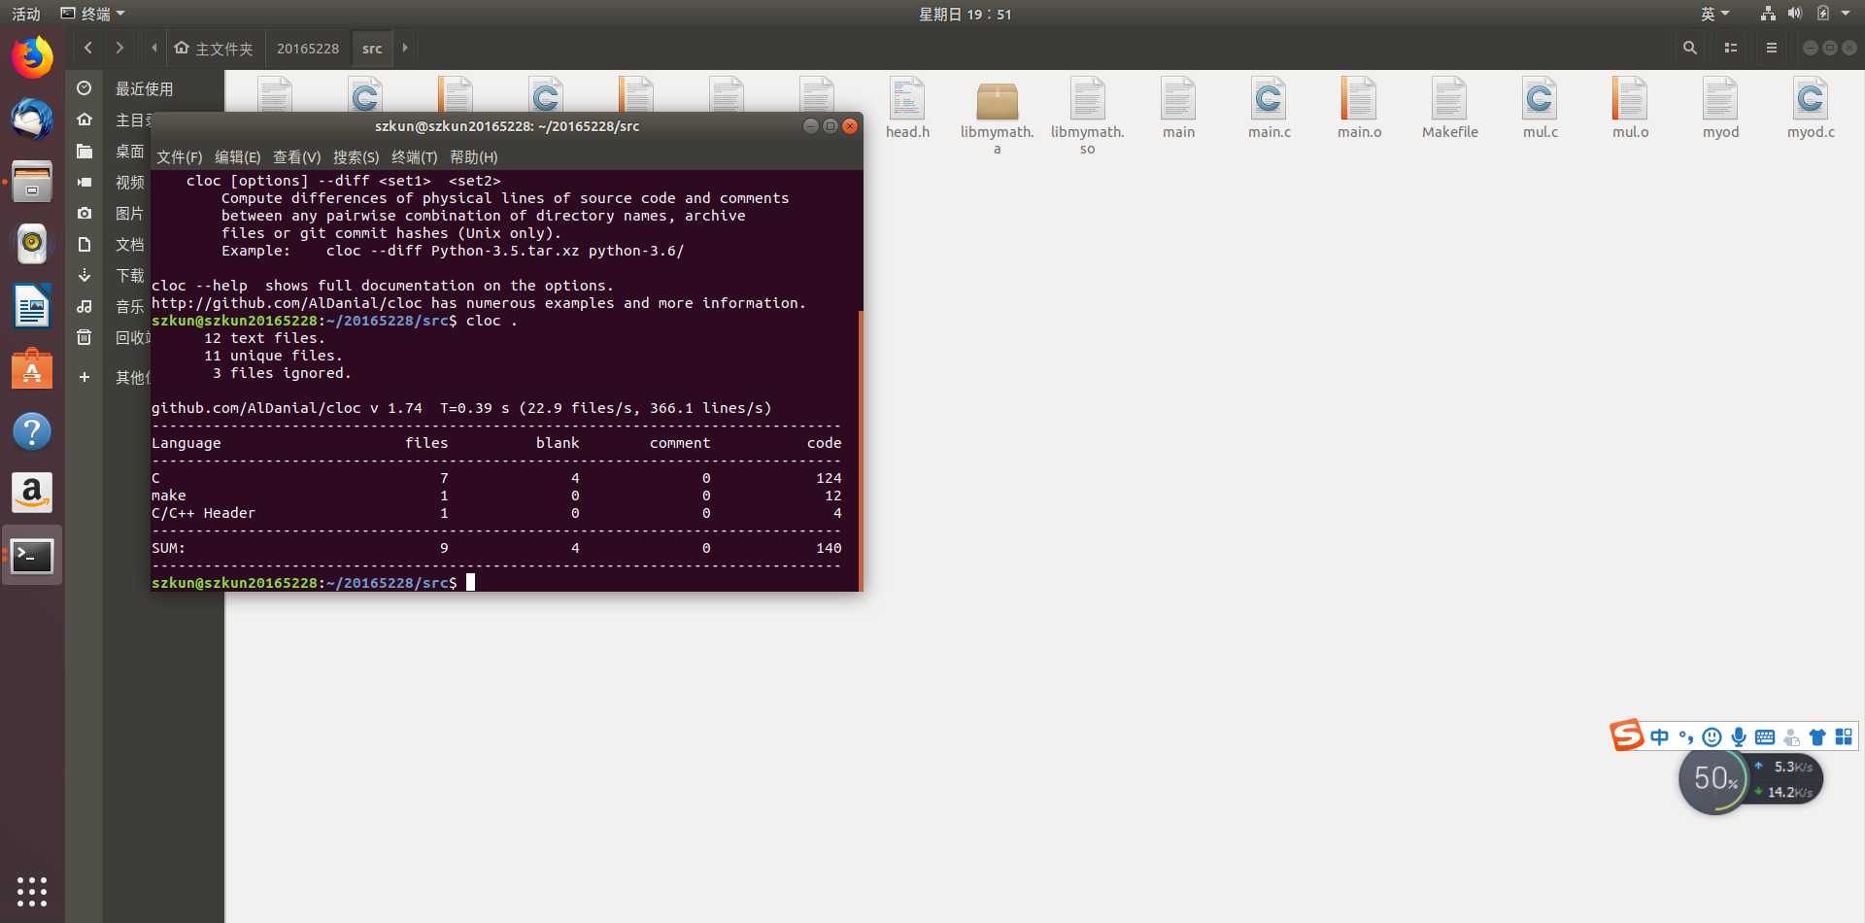
Task: Toggle Sogou Chinese/English 中 mode
Action: 1659,736
